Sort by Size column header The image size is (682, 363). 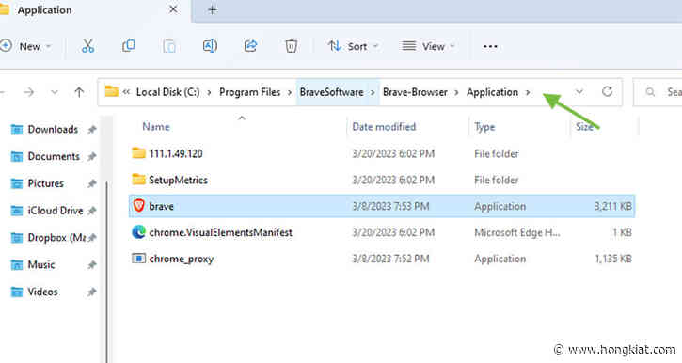click(x=584, y=127)
